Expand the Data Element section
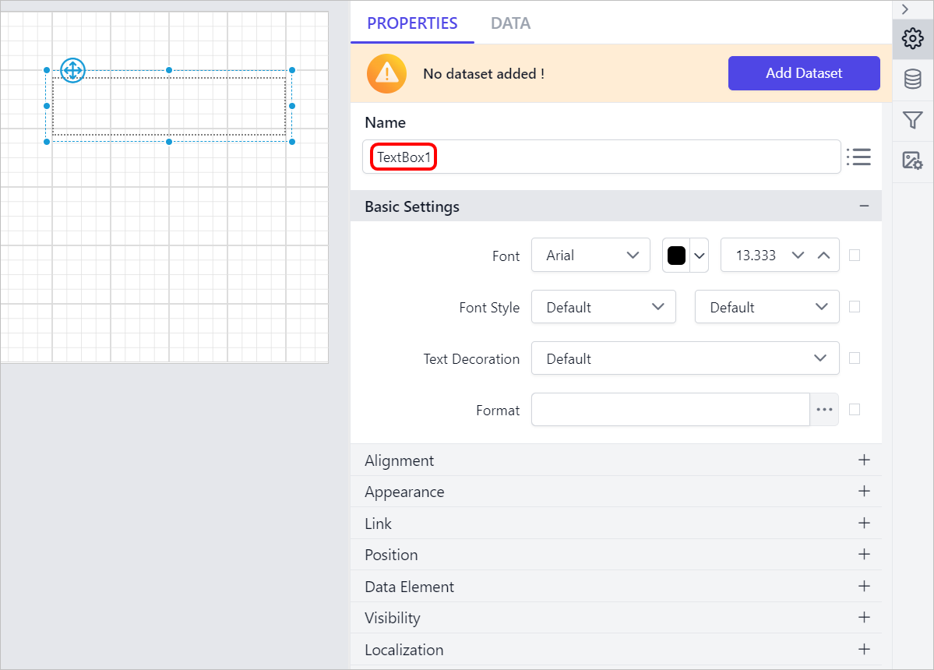This screenshot has height=670, width=934. 616,587
